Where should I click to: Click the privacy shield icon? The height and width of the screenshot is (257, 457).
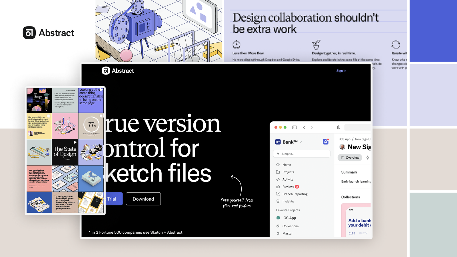coord(338,127)
